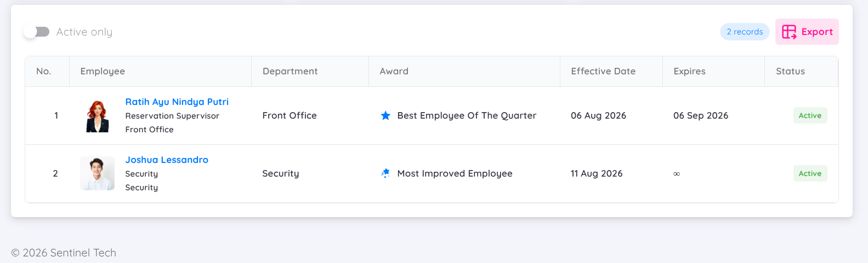The width and height of the screenshot is (868, 263).
Task: Click Joshua Lessandro's avatar photo
Action: [x=98, y=173]
